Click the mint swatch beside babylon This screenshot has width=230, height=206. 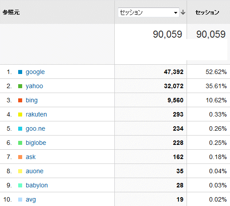(x=20, y=186)
